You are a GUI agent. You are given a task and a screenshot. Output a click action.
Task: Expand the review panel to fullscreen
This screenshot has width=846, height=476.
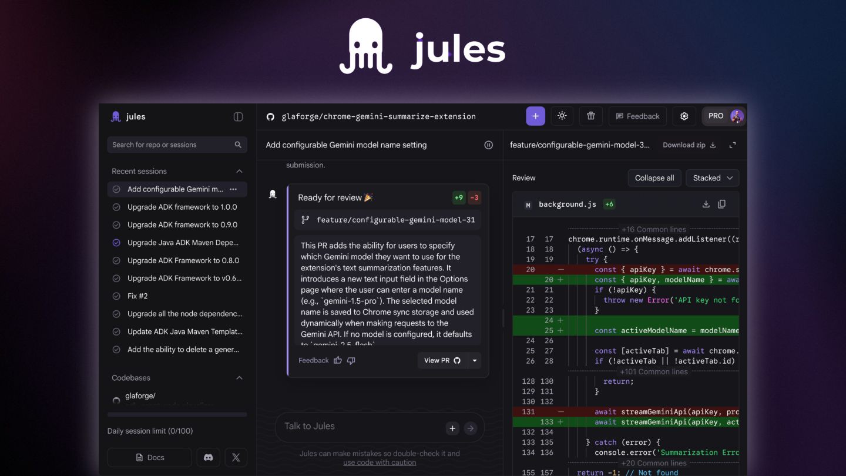[x=733, y=145]
